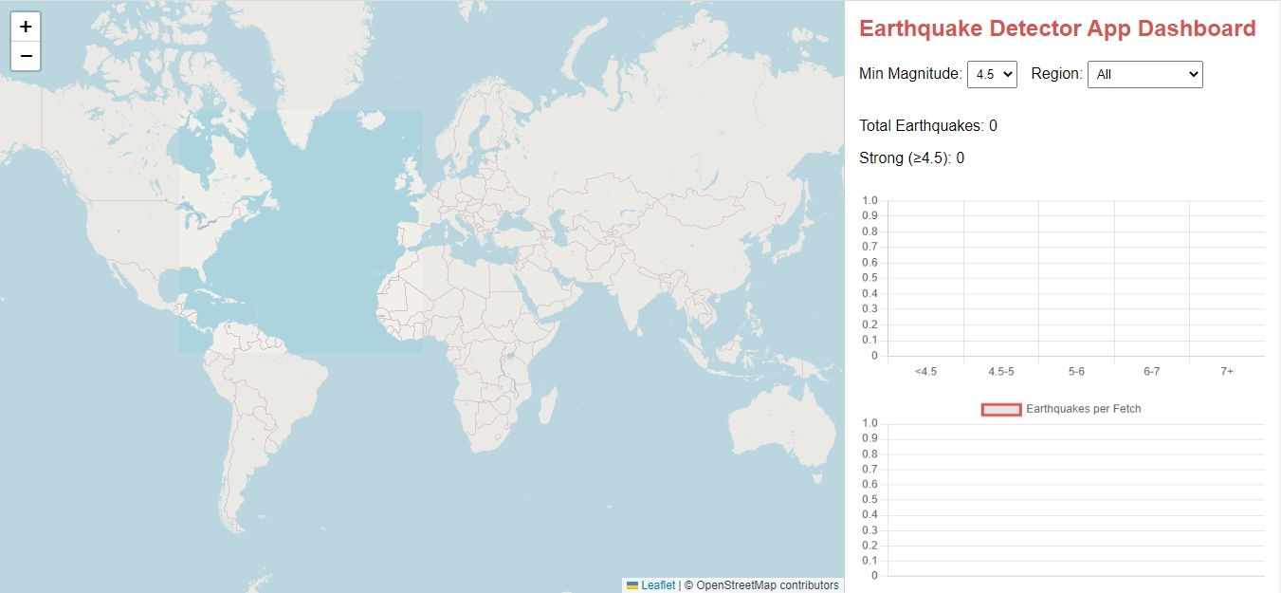Click the Total Earthquakes count text
The width and height of the screenshot is (1281, 593).
coord(927,126)
